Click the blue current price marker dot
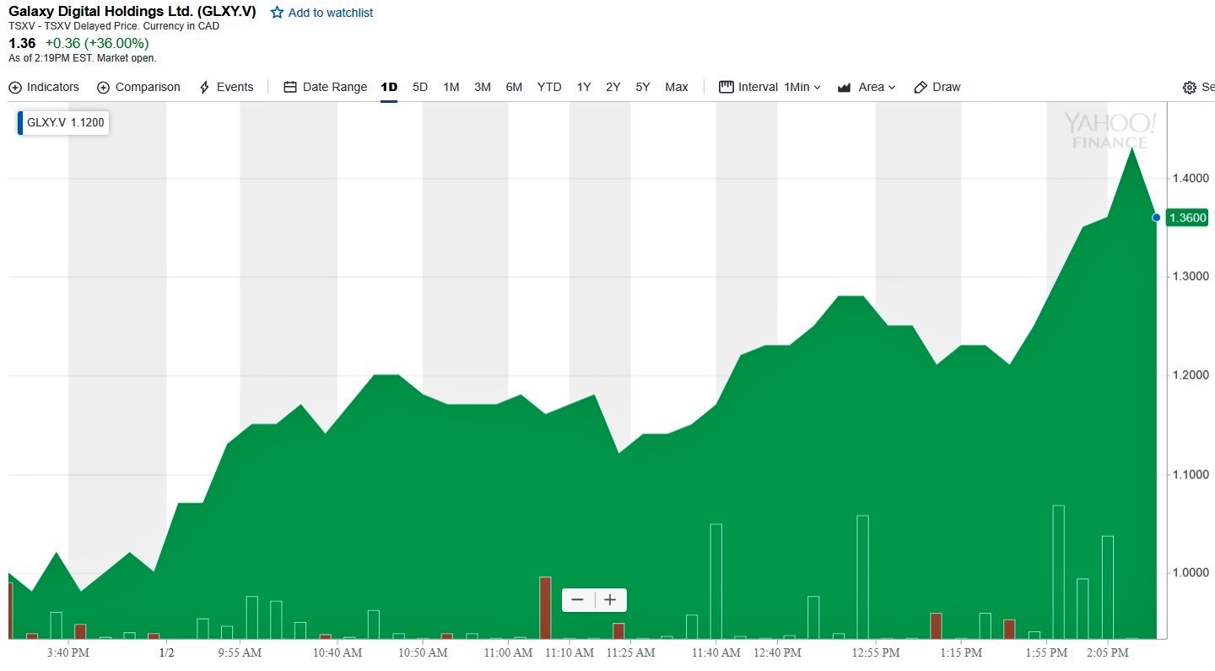 (1156, 217)
